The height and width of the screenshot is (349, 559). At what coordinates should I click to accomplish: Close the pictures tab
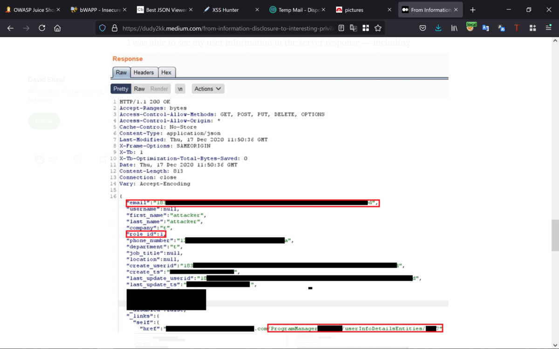[x=389, y=10]
